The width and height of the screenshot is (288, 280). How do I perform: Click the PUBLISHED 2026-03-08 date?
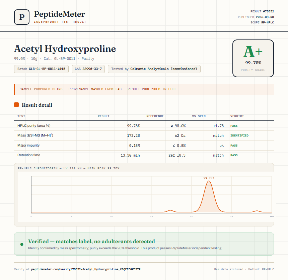(x=256, y=17)
